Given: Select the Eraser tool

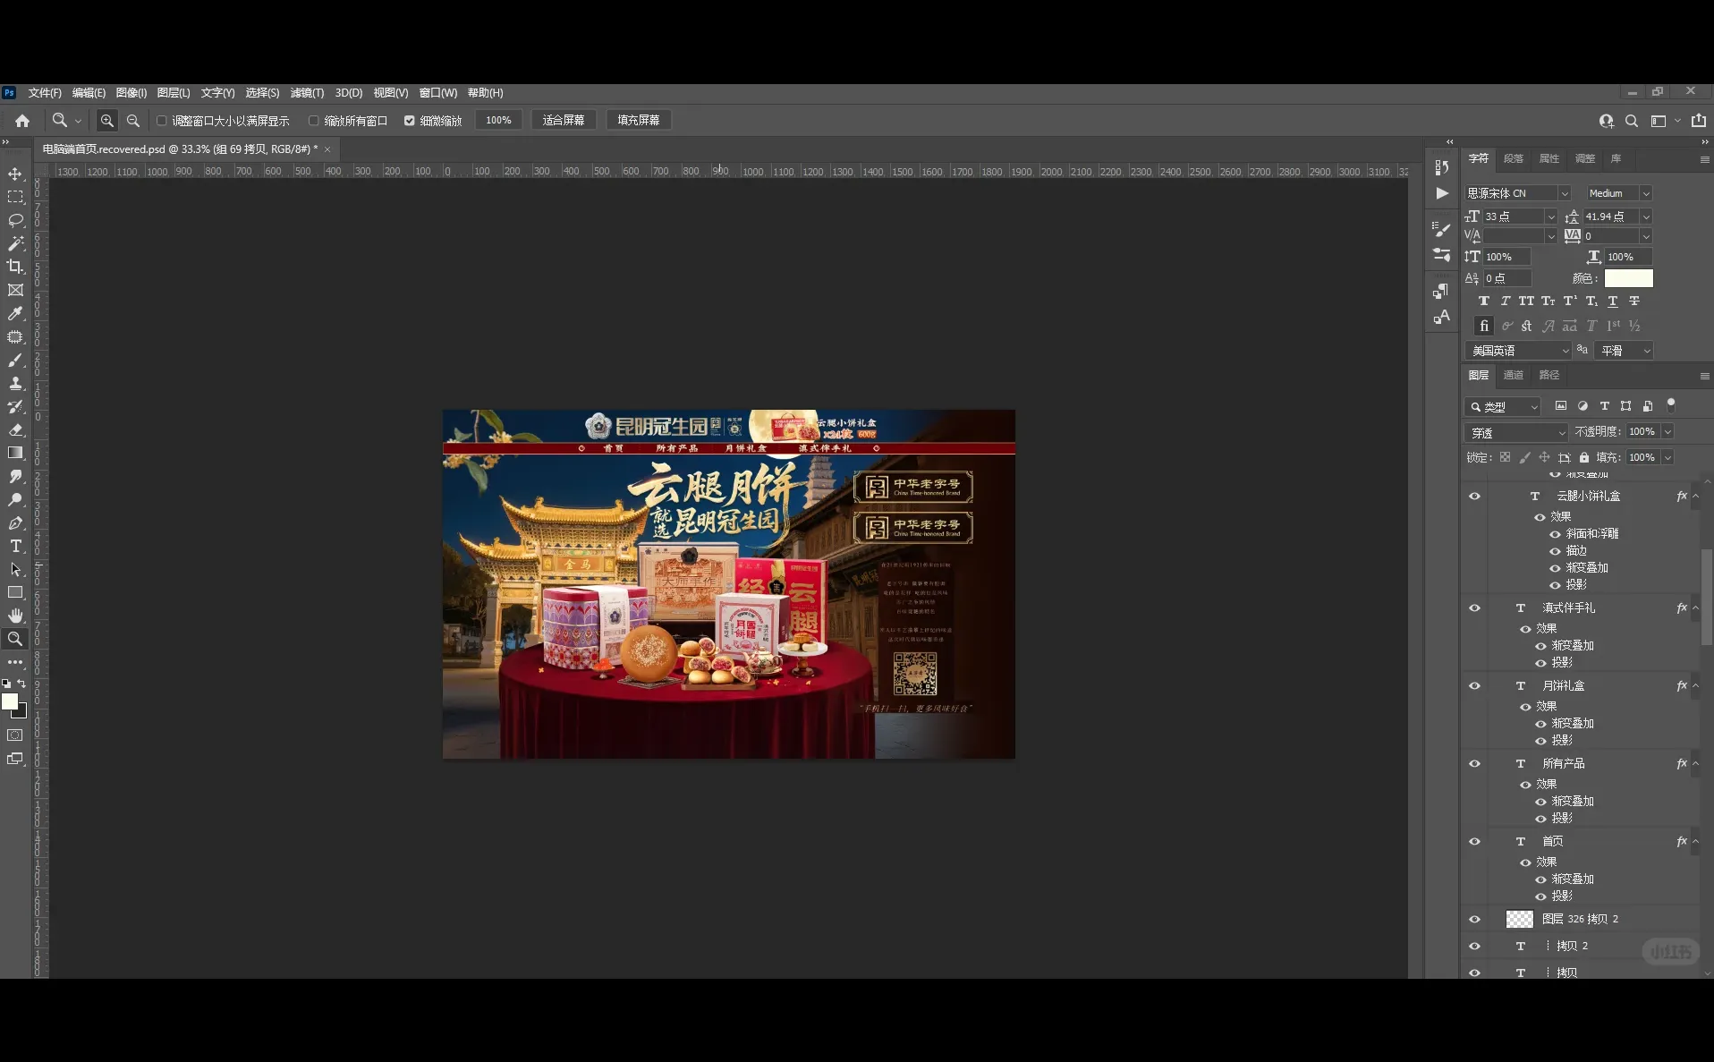Looking at the screenshot, I should [15, 429].
